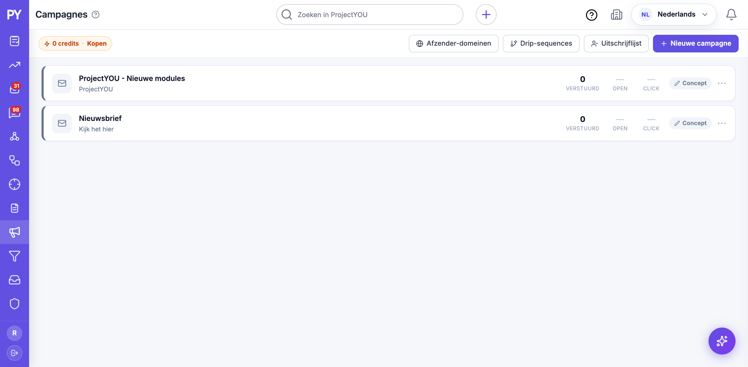Open the shield sidebar icon
This screenshot has width=748, height=367.
tap(15, 304)
